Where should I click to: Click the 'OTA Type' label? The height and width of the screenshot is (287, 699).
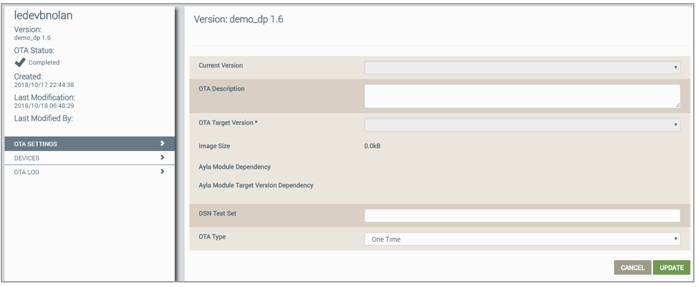coord(212,236)
